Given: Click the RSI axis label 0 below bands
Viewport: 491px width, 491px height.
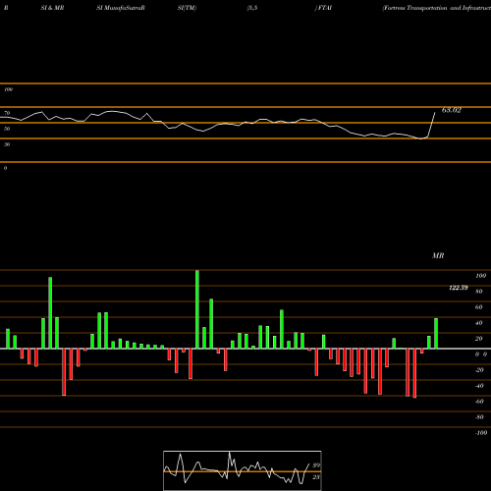Looking at the screenshot, I should point(5,168).
